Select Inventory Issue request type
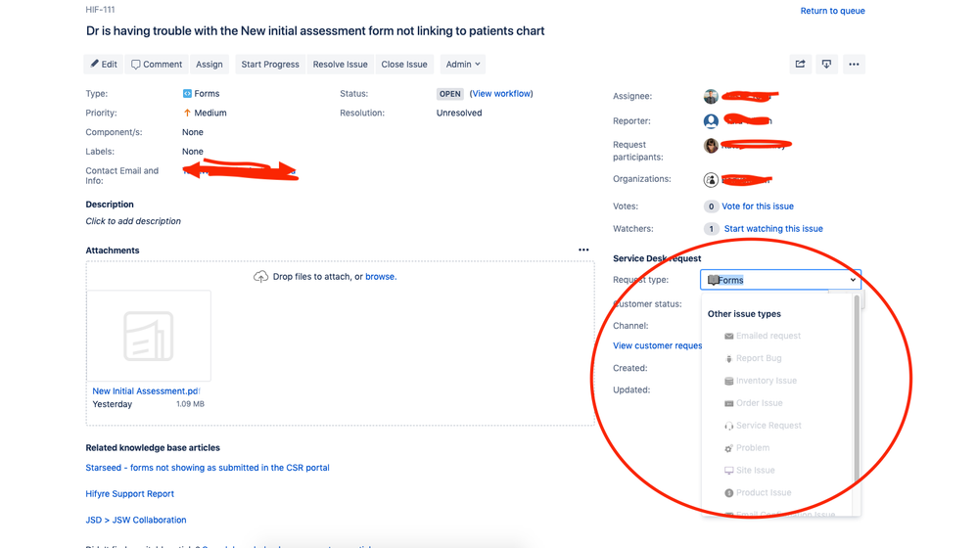The height and width of the screenshot is (548, 977). (767, 381)
